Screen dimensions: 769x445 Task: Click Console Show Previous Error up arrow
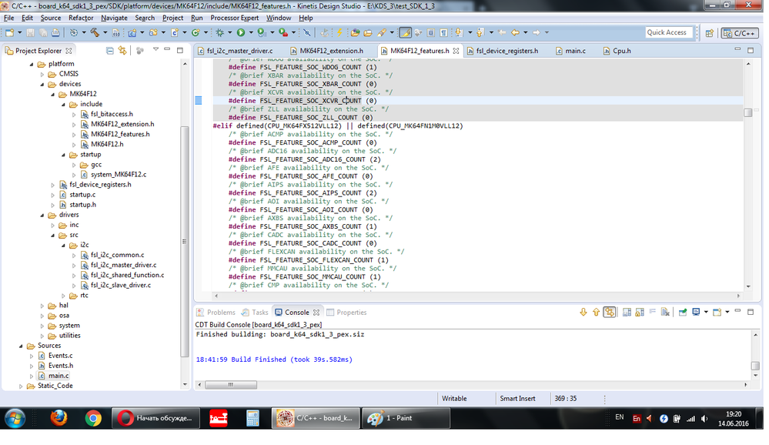[x=596, y=312]
